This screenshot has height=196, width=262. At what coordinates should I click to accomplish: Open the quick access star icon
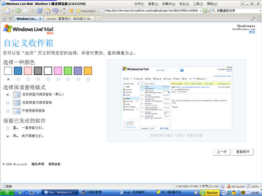pos(4,19)
